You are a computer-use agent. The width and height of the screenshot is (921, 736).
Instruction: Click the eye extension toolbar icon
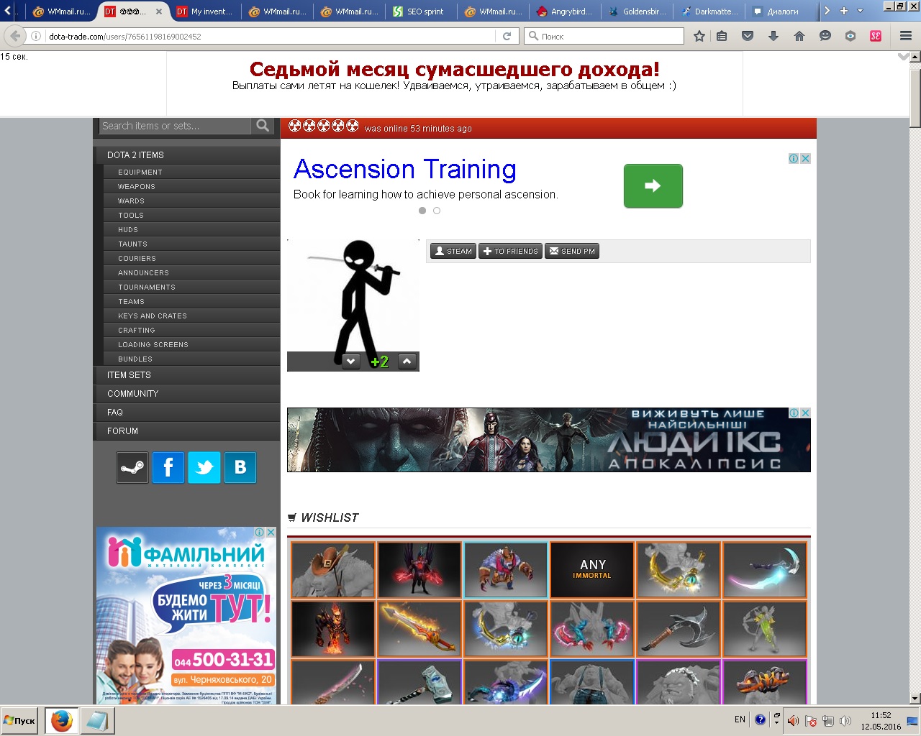(850, 36)
